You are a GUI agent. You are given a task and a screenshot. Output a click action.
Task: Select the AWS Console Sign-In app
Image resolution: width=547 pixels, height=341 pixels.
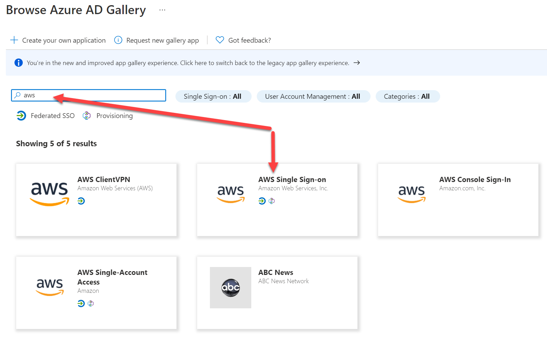(x=475, y=180)
